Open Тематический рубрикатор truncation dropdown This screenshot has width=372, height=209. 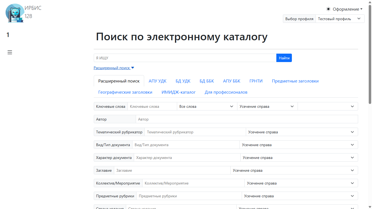coord(302,132)
